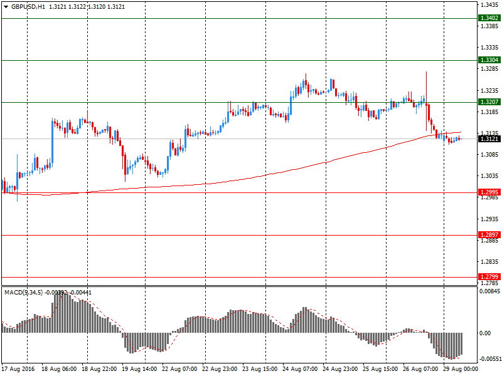
Task: Click the MACD scale value 0.00845
Action: (489, 291)
